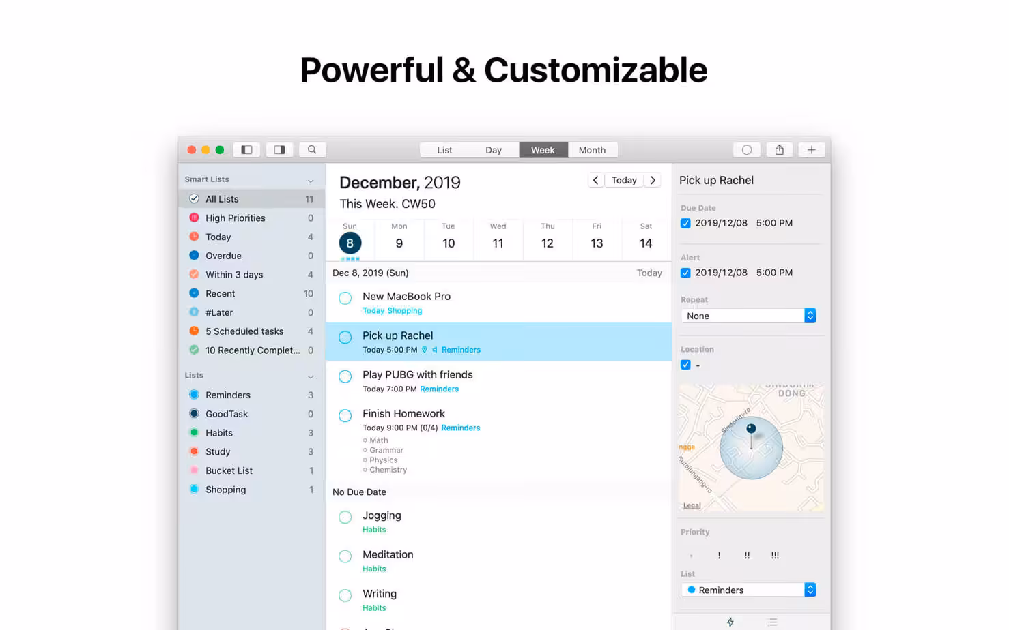The width and height of the screenshot is (1009, 630).
Task: Click the Pick up Rachel title field
Action: (x=717, y=180)
